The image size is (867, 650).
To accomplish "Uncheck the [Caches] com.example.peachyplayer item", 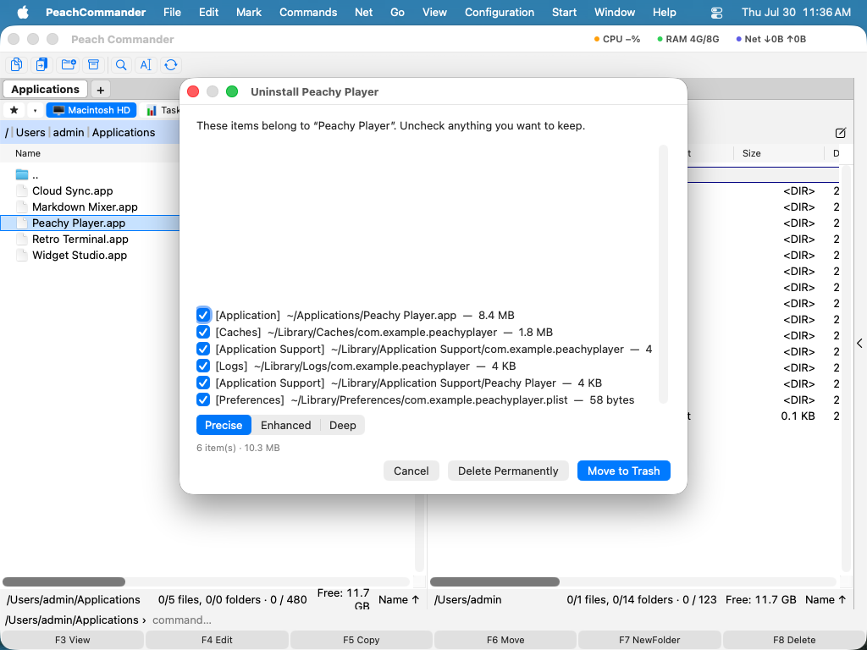I will click(203, 332).
